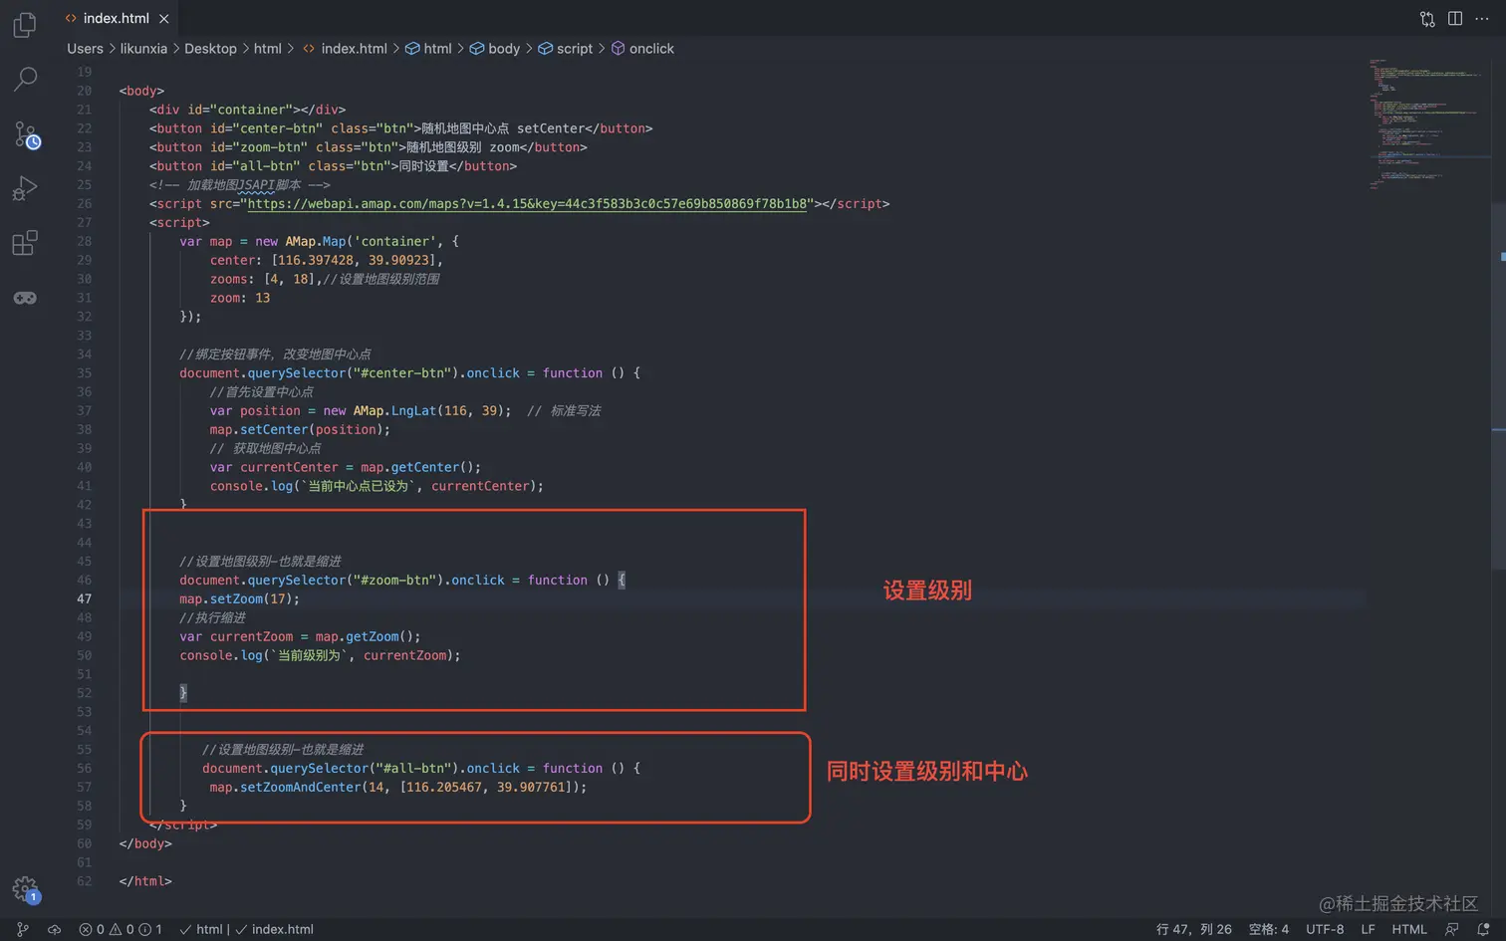Viewport: 1506px width, 941px height.
Task: Open Run and Debug view
Action: [25, 188]
